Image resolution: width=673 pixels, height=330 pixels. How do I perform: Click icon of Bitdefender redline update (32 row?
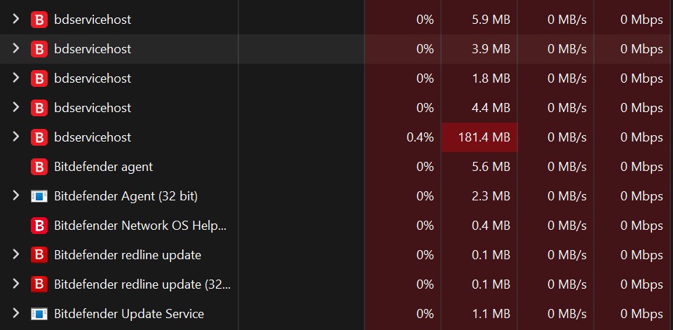point(39,284)
